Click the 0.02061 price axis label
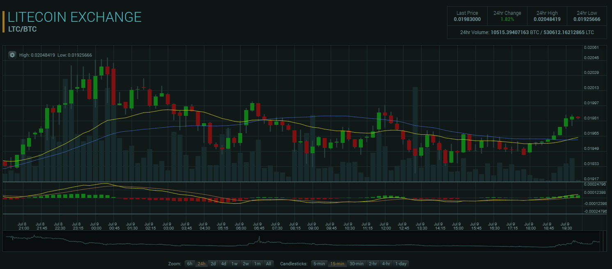The height and width of the screenshot is (269, 612). pyautogui.click(x=591, y=48)
